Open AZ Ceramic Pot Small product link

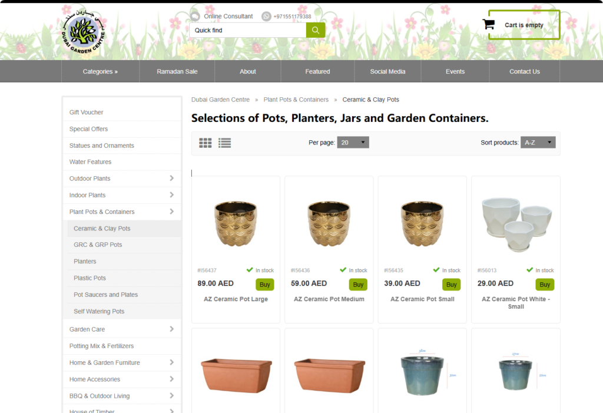422,299
